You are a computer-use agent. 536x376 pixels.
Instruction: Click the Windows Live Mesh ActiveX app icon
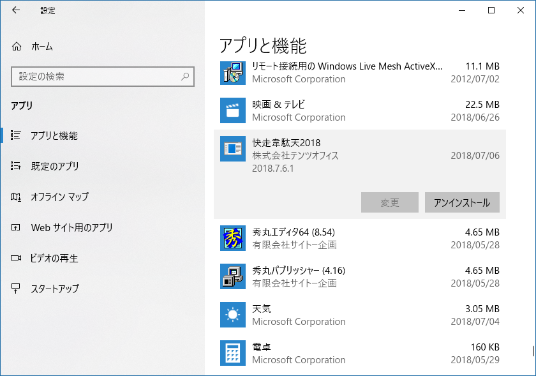click(x=232, y=72)
